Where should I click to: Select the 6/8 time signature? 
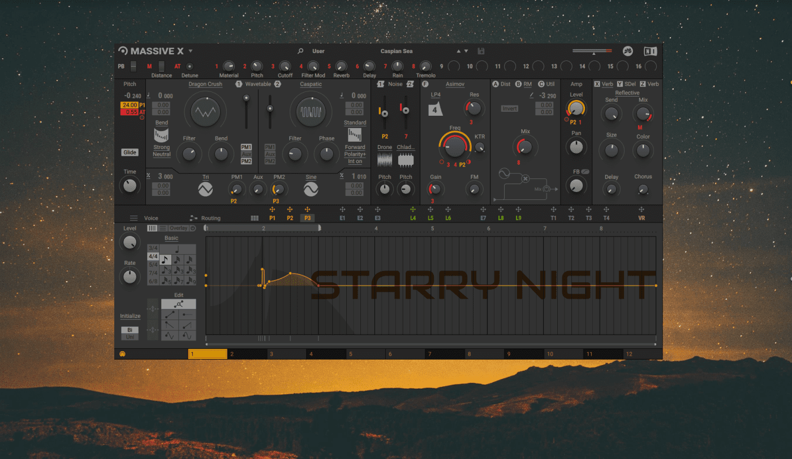tap(153, 281)
